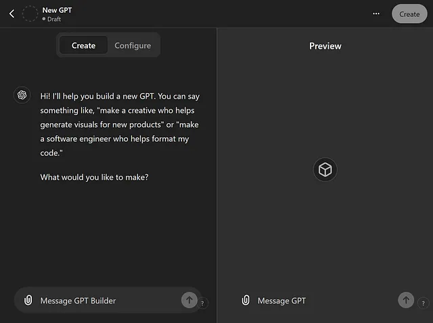Attach file in GPT Builder message box

(28, 300)
